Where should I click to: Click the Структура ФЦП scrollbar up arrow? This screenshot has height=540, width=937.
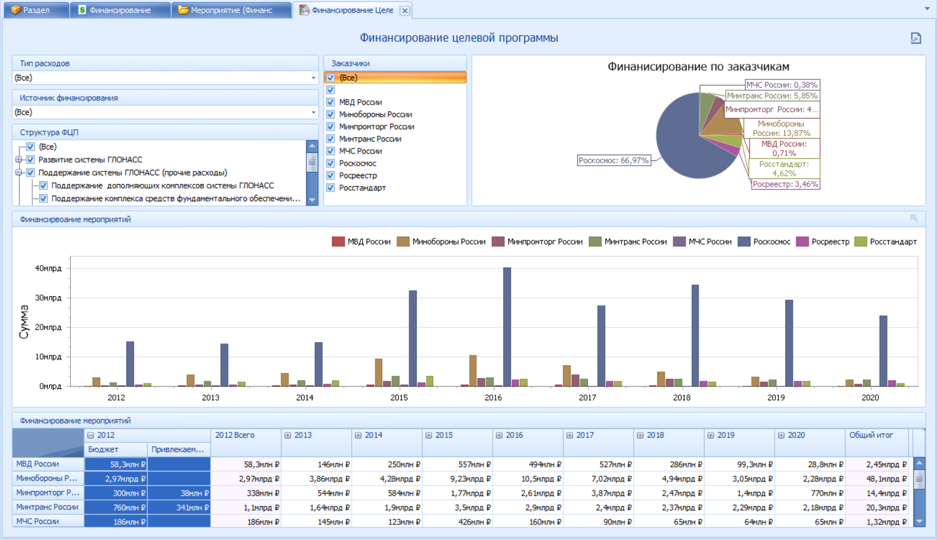click(312, 145)
